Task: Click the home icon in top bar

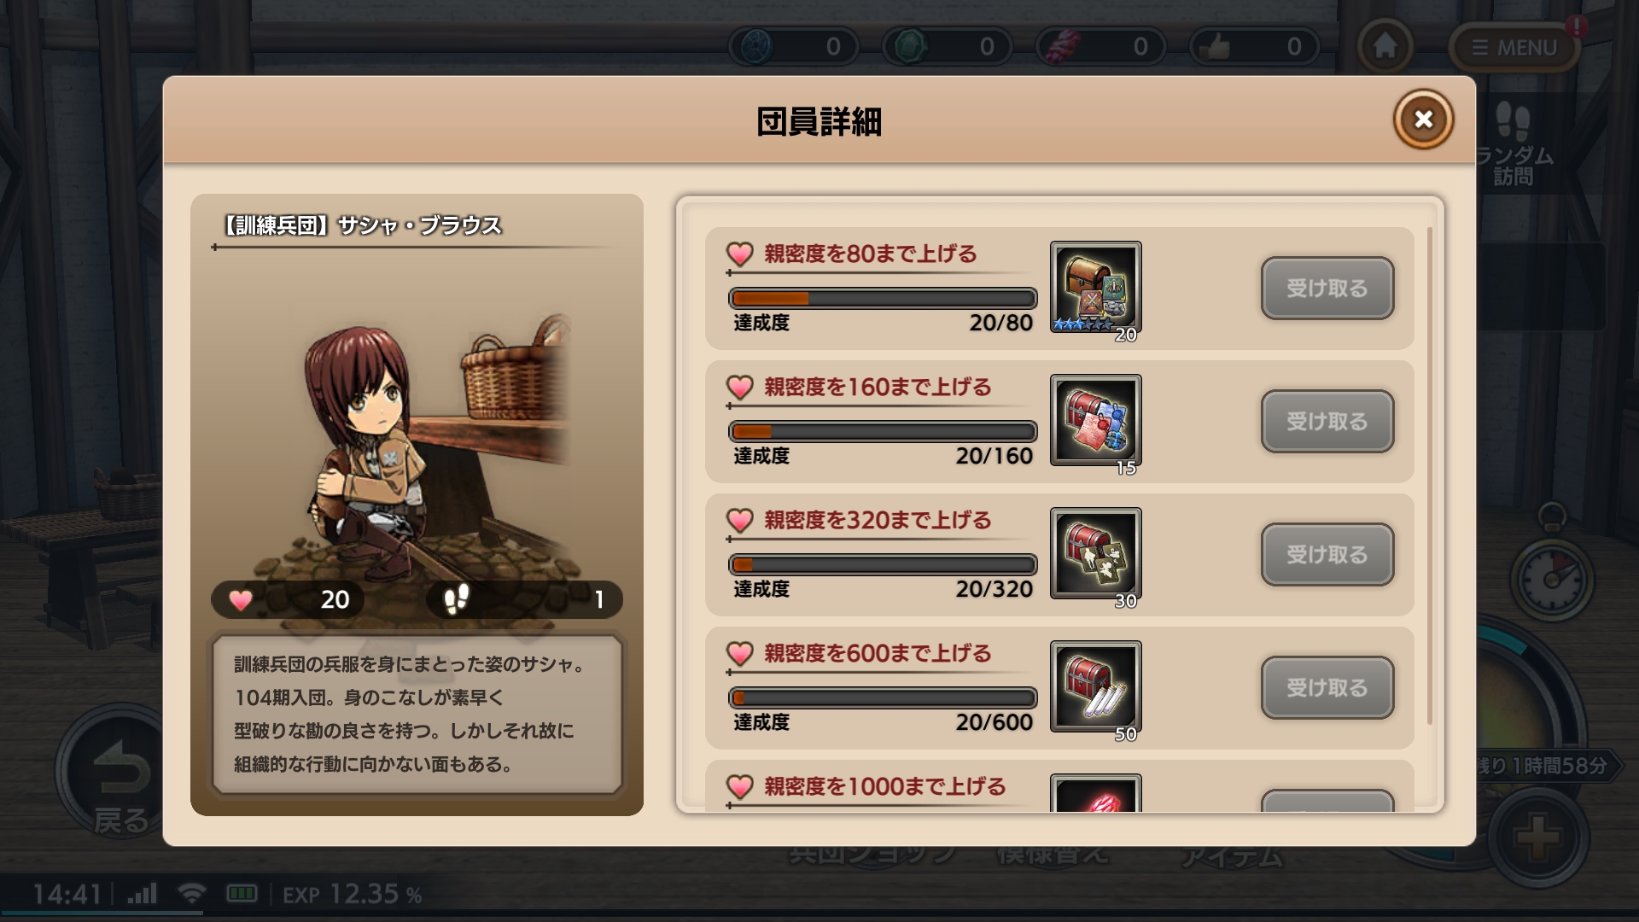Action: pyautogui.click(x=1385, y=46)
